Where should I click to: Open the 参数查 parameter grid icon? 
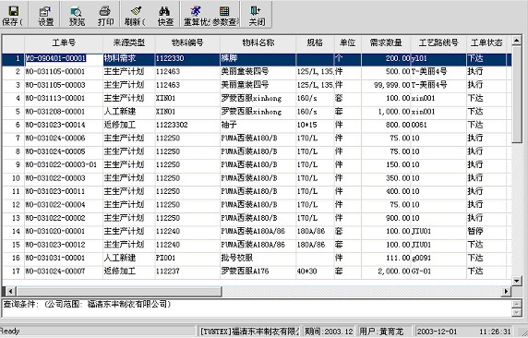(x=224, y=11)
